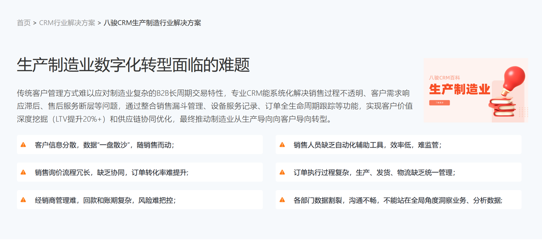Click the warning icon beside 经销商管理难

click(23, 200)
